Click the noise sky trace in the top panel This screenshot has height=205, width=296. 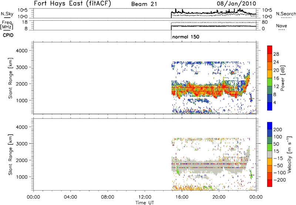(x=213, y=12)
